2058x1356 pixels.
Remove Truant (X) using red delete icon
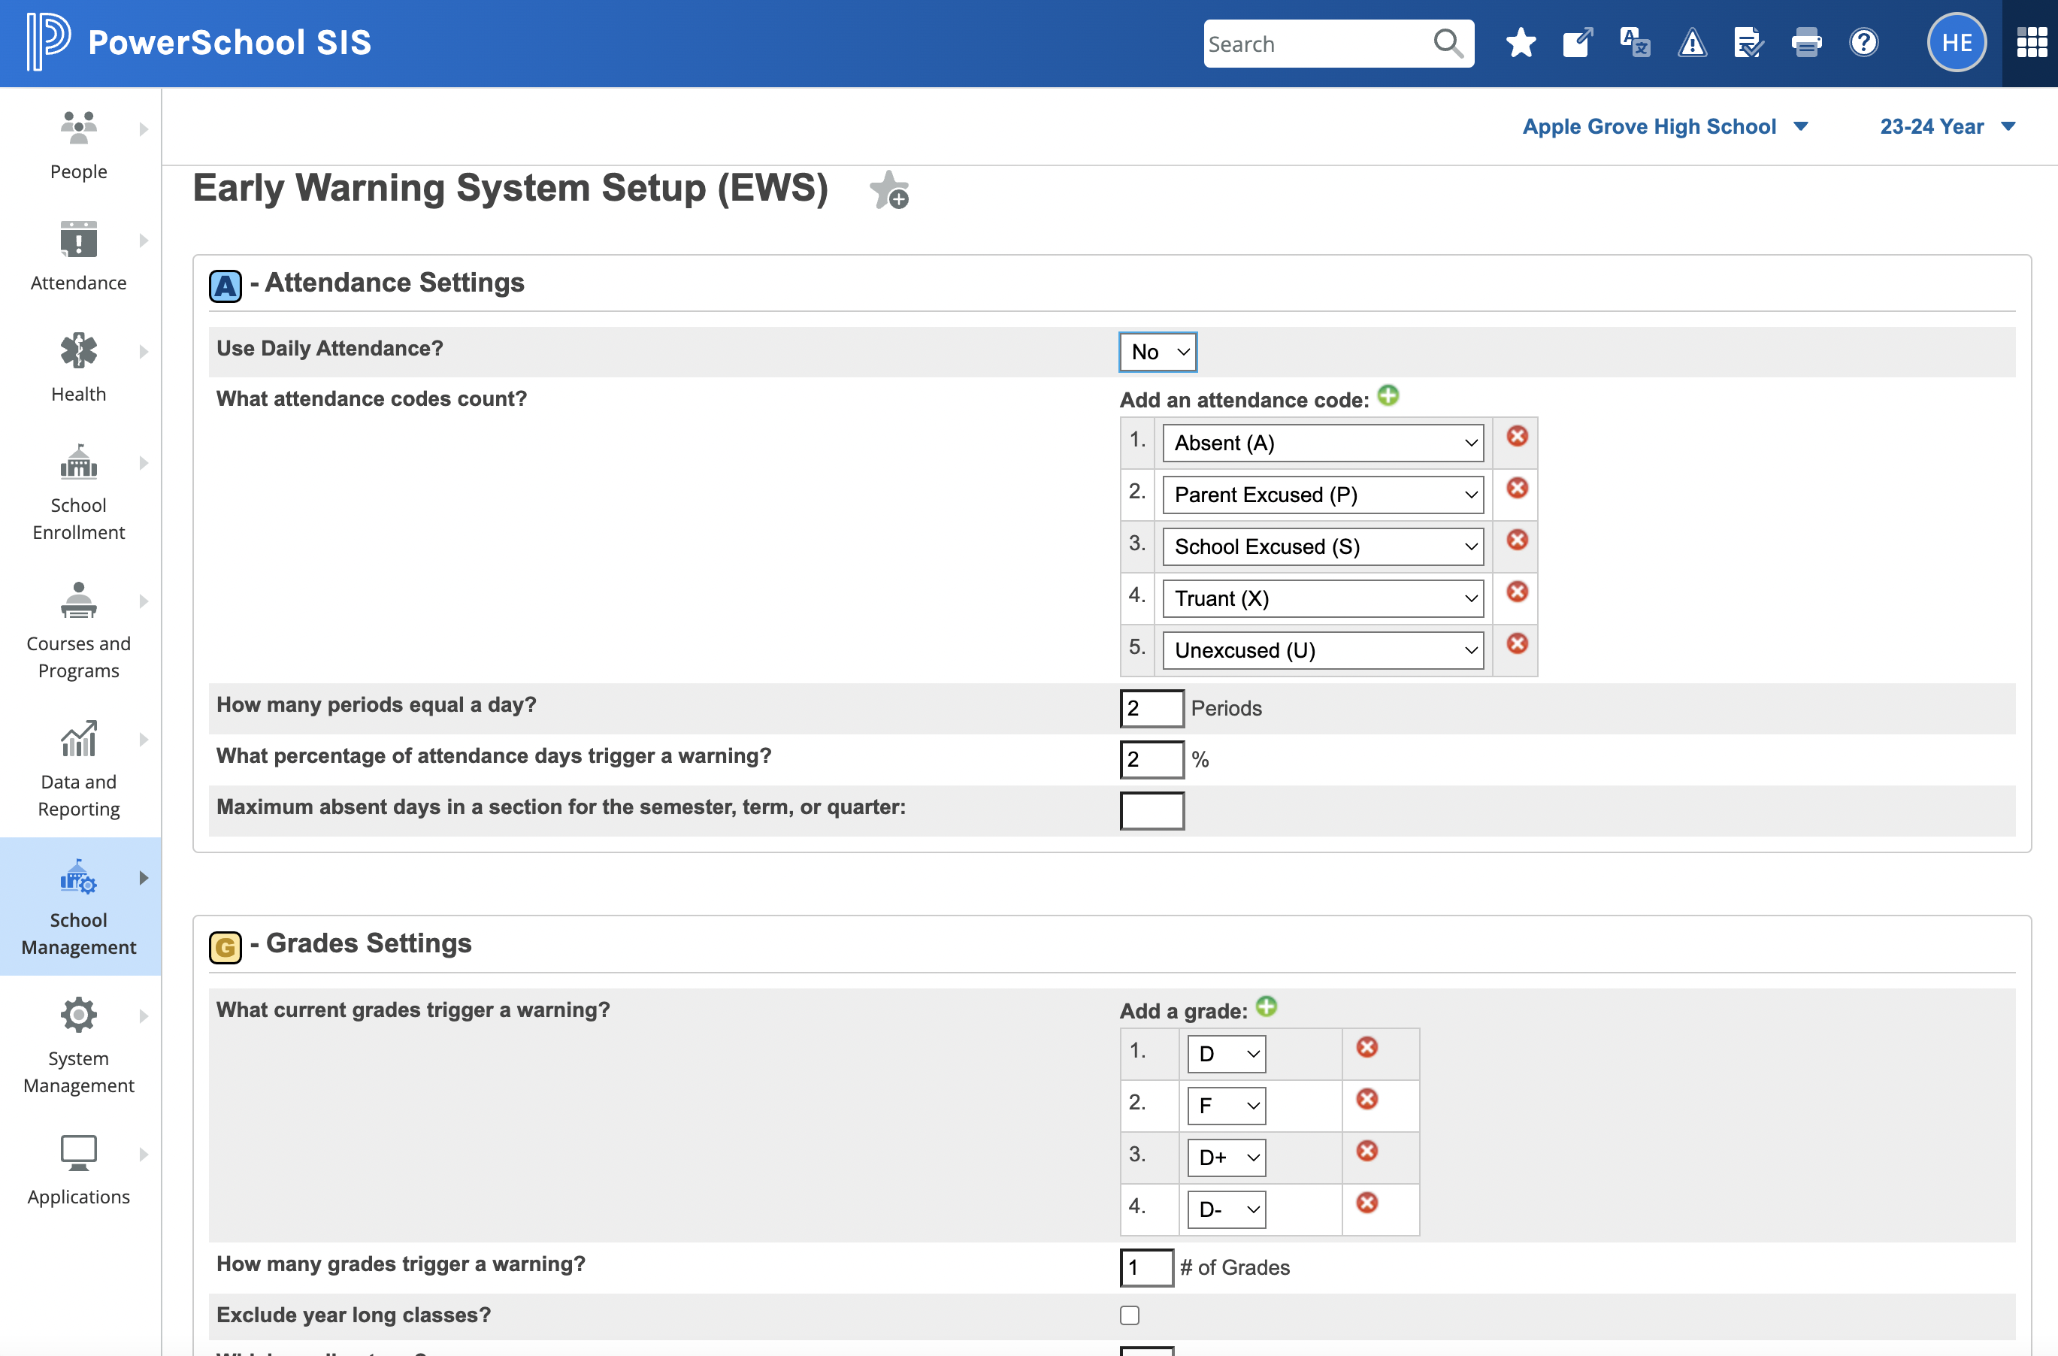tap(1516, 592)
